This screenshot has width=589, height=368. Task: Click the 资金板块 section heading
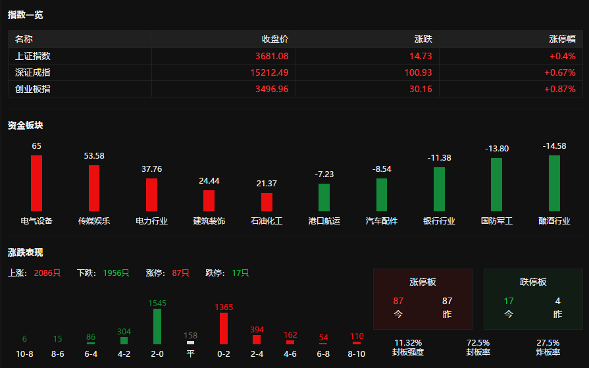pyautogui.click(x=26, y=126)
